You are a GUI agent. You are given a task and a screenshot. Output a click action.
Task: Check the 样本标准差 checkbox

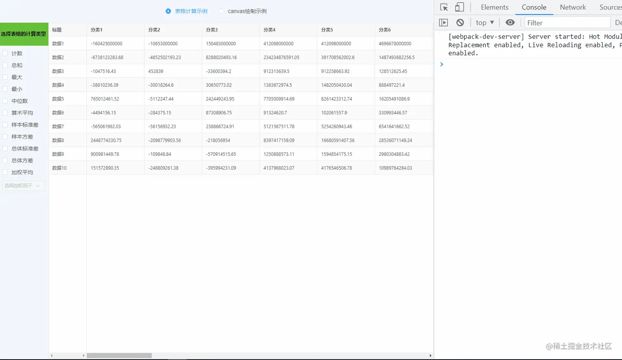(5, 125)
